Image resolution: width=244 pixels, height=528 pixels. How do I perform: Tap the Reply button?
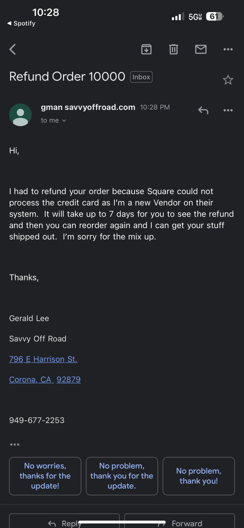click(x=64, y=523)
